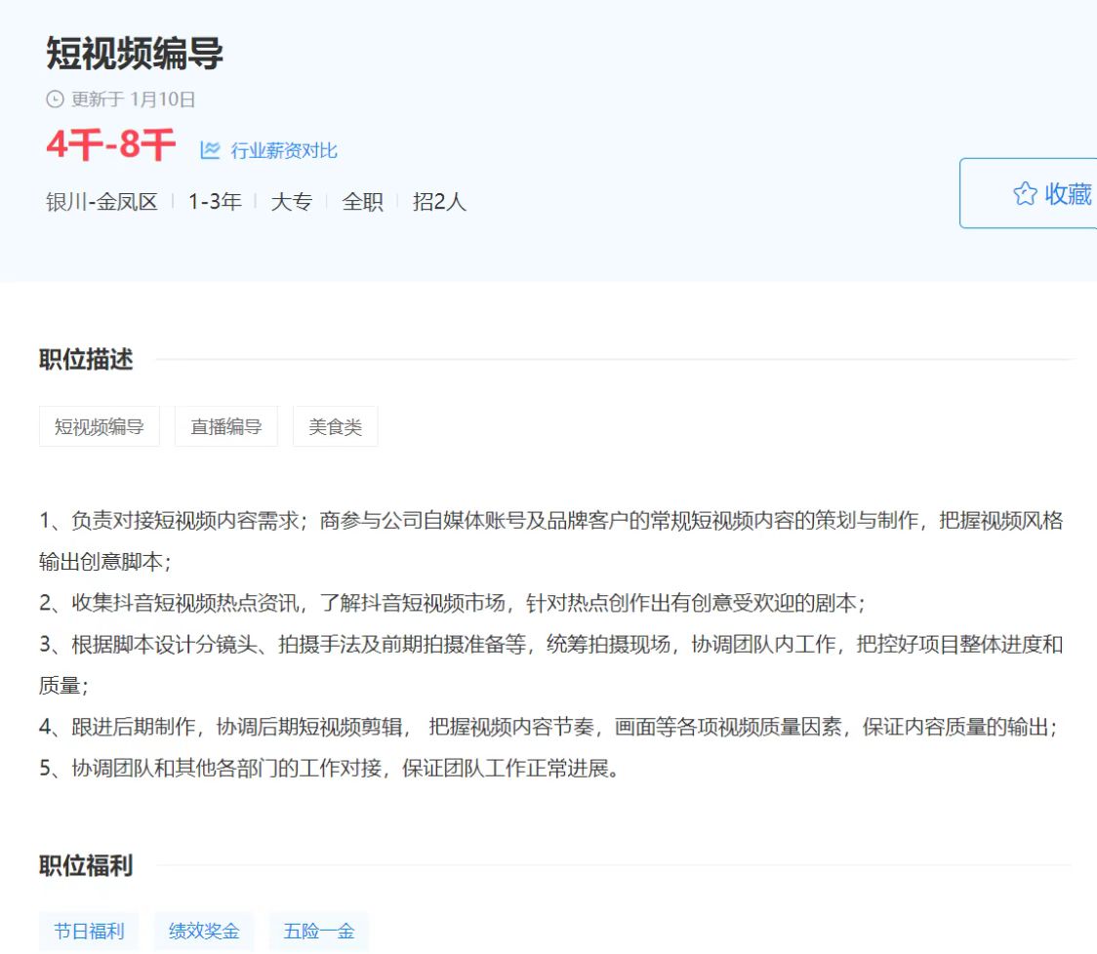This screenshot has width=1097, height=954.
Task: Click the 收藏 button text
Action: [x=1068, y=194]
